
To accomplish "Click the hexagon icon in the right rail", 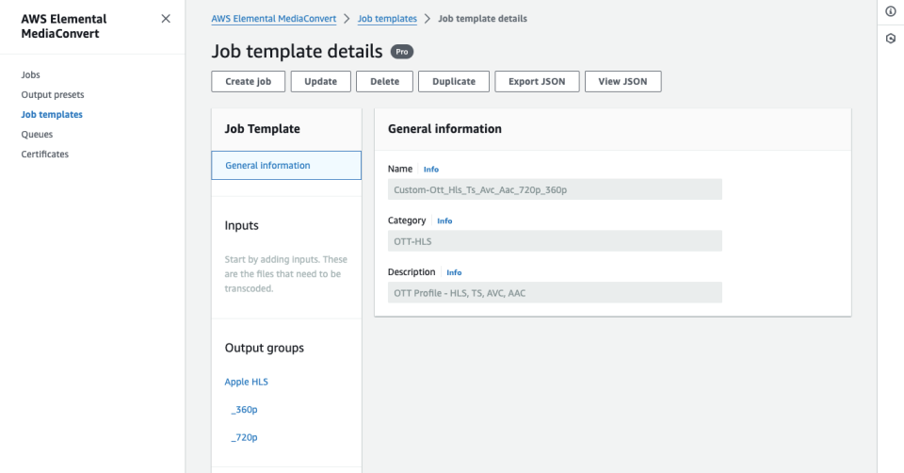I will coord(891,39).
